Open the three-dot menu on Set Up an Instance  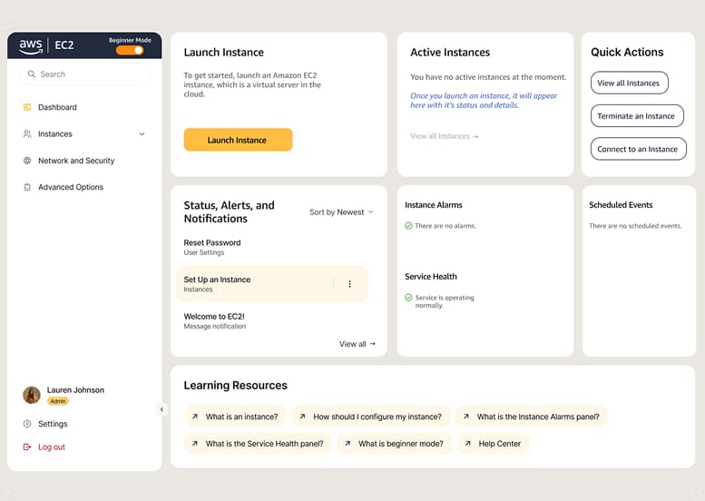click(x=350, y=284)
